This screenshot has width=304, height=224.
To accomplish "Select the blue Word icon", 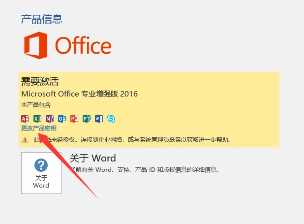I will 99,119.
